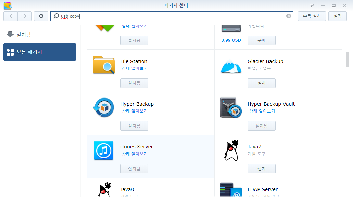Refresh the package list

[x=41, y=16]
